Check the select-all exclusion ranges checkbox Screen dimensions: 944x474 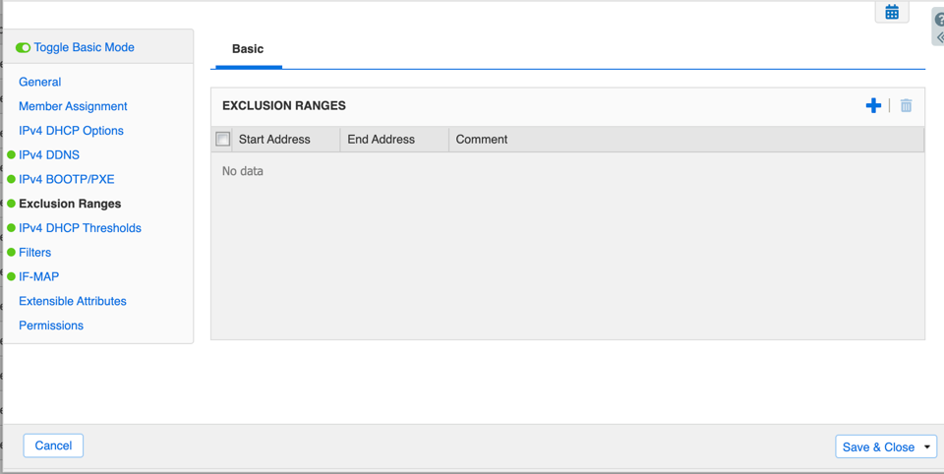[223, 140]
